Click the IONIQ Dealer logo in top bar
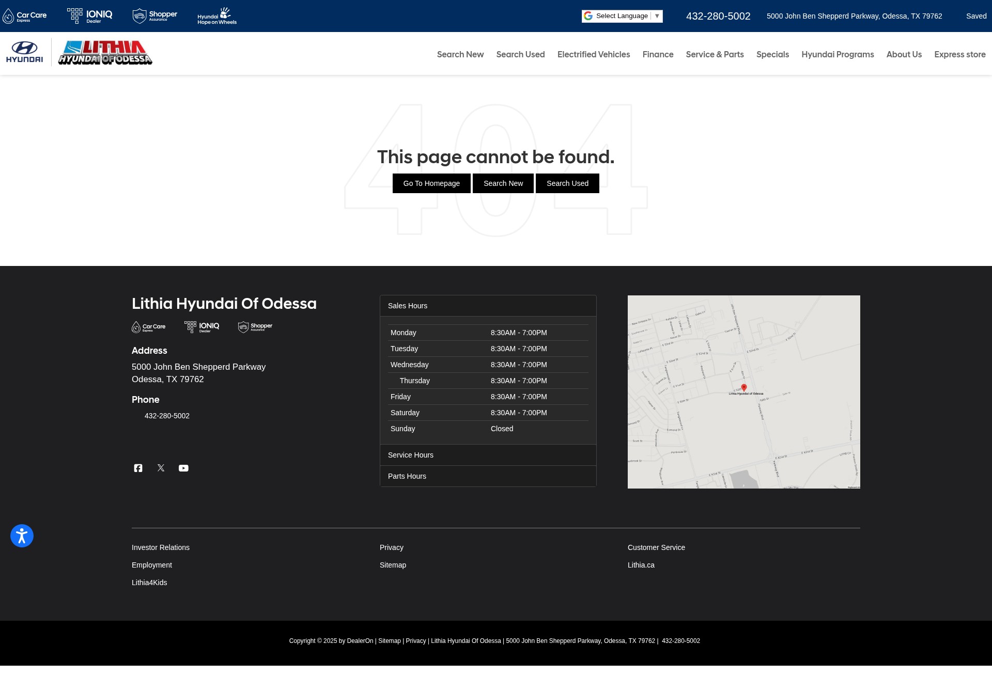 pyautogui.click(x=90, y=16)
